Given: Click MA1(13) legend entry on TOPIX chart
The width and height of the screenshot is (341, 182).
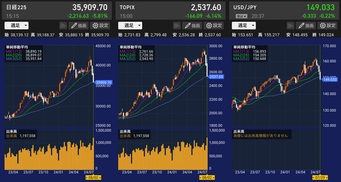Looking at the screenshot, I should tap(136, 52).
